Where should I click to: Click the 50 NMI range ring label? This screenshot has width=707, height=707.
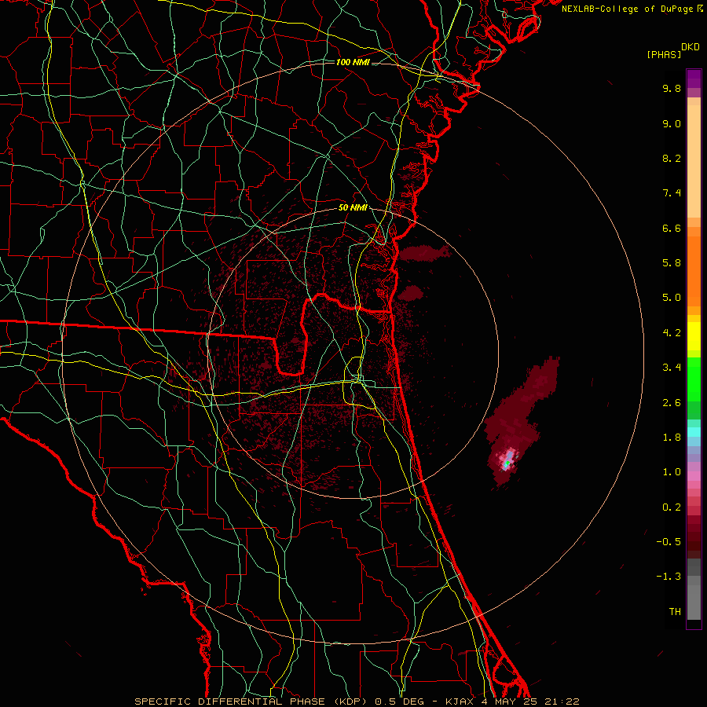(x=353, y=208)
